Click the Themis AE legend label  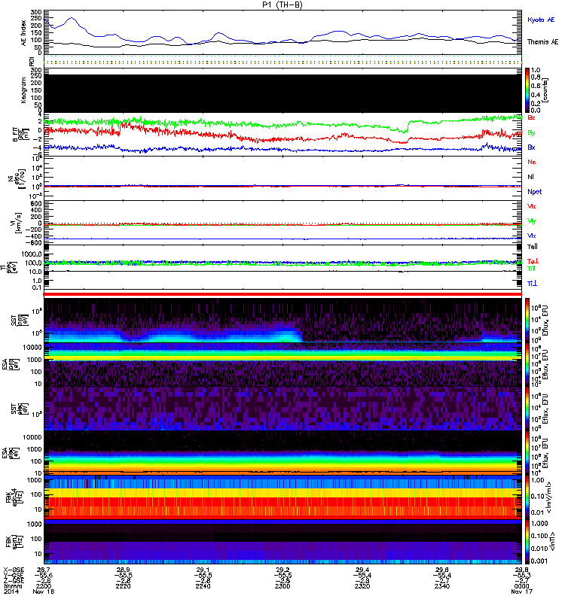click(542, 42)
